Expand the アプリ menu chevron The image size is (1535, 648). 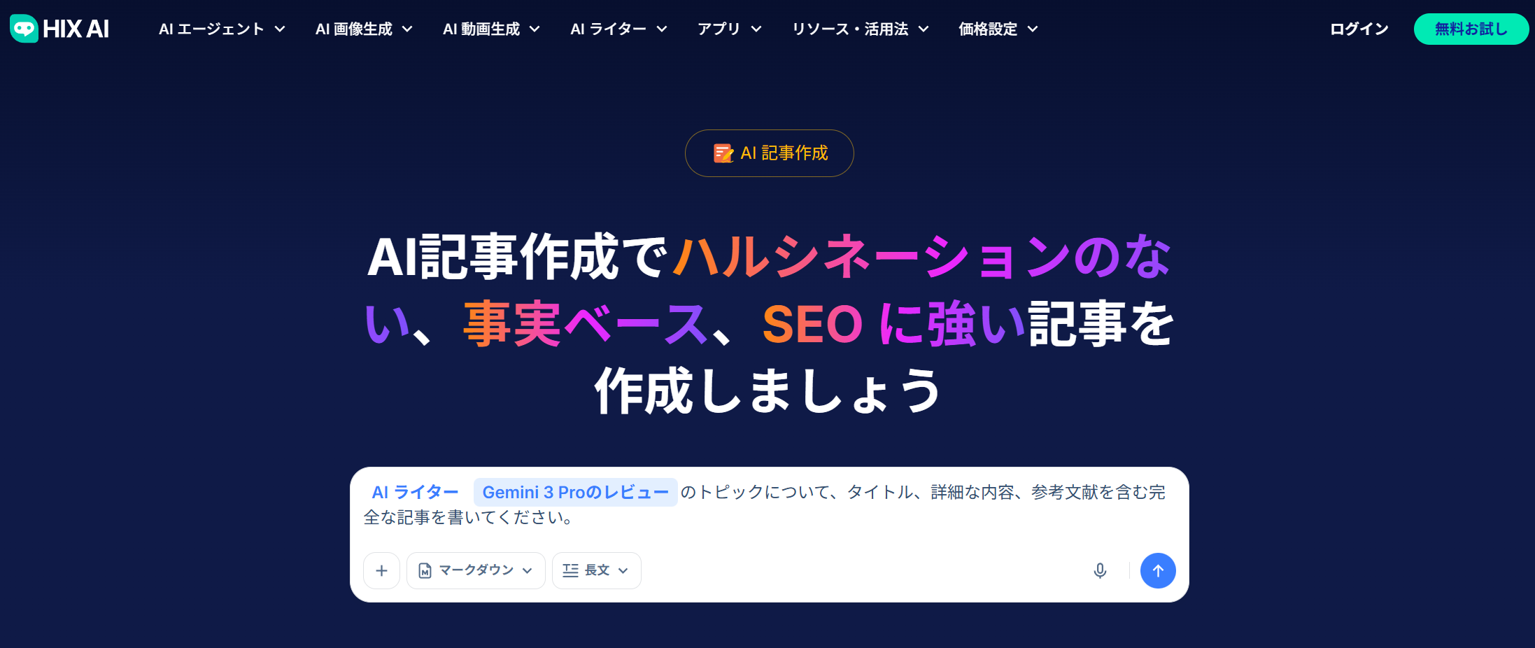click(756, 29)
